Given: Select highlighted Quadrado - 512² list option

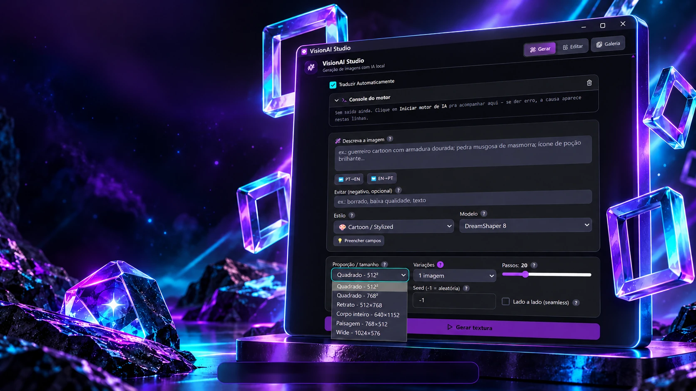Looking at the screenshot, I should click(x=369, y=286).
